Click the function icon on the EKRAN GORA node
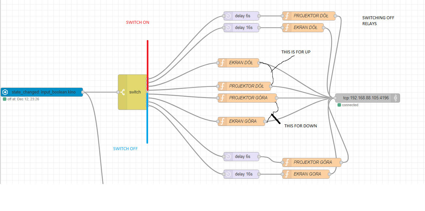Viewport: 425px width, 211px height. [287, 174]
